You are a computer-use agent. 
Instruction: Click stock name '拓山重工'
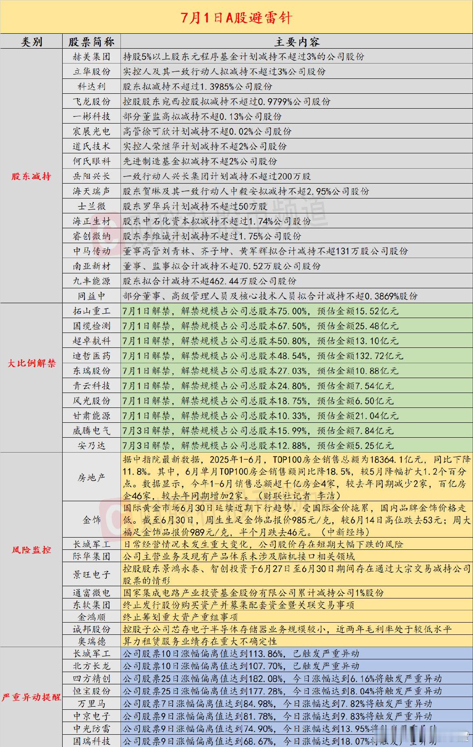coord(92,311)
